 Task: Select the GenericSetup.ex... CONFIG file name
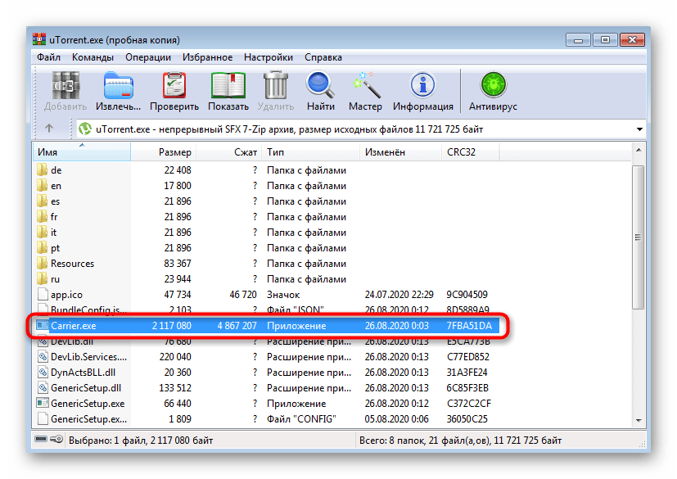point(88,418)
